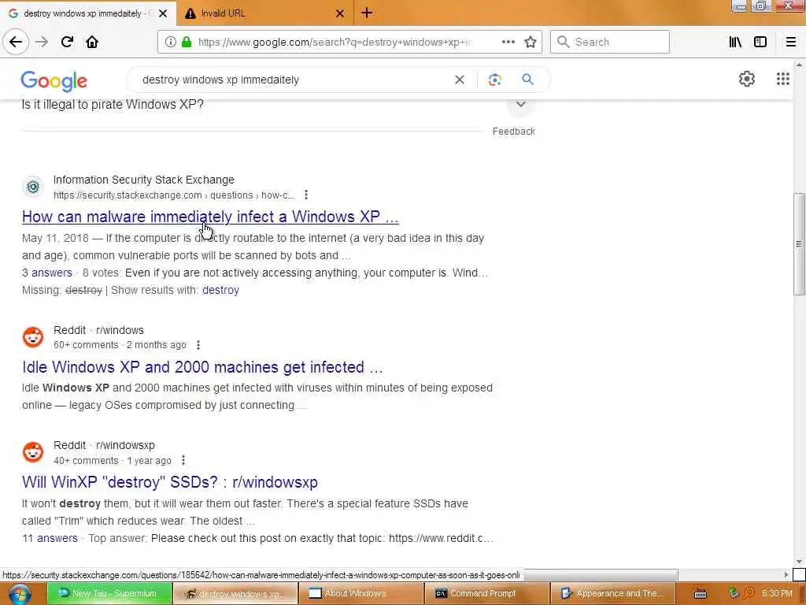
Task: Clear the Google search box with X
Action: point(460,80)
